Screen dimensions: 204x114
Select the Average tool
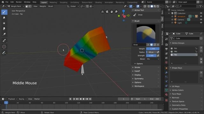coord(4,23)
